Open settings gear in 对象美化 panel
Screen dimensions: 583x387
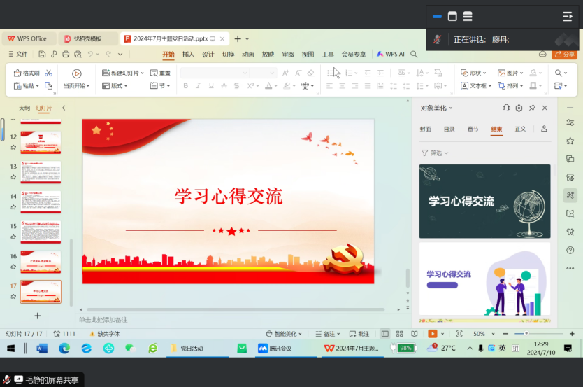tap(519, 108)
